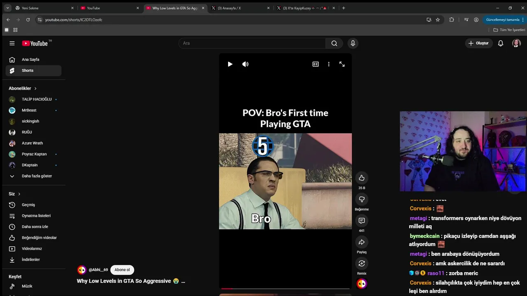The image size is (527, 296).
Task: Start voice search with the microphone icon
Action: [x=352, y=43]
